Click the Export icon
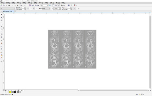 (x=36, y=5)
